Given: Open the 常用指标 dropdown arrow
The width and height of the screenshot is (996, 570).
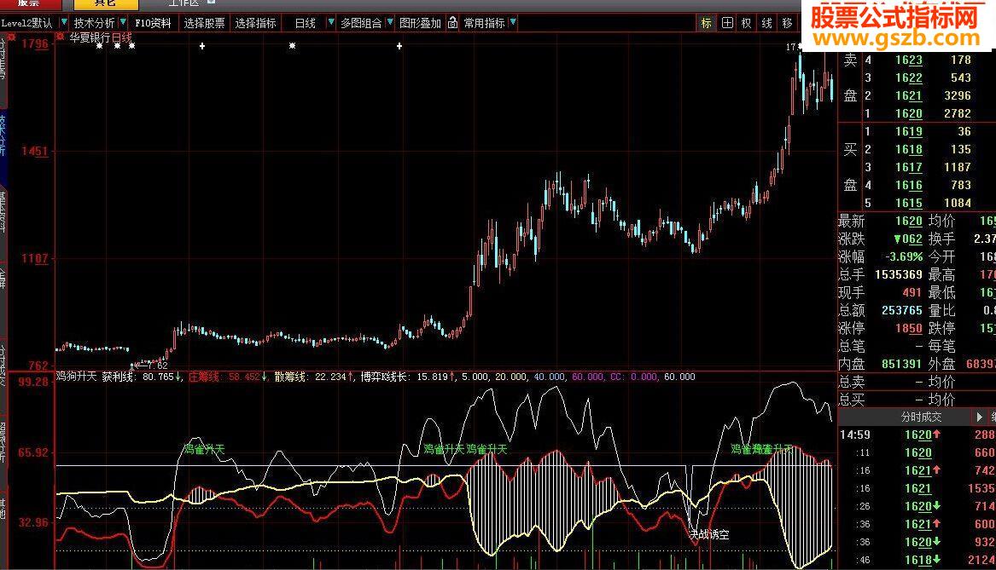Looking at the screenshot, I should coord(512,23).
